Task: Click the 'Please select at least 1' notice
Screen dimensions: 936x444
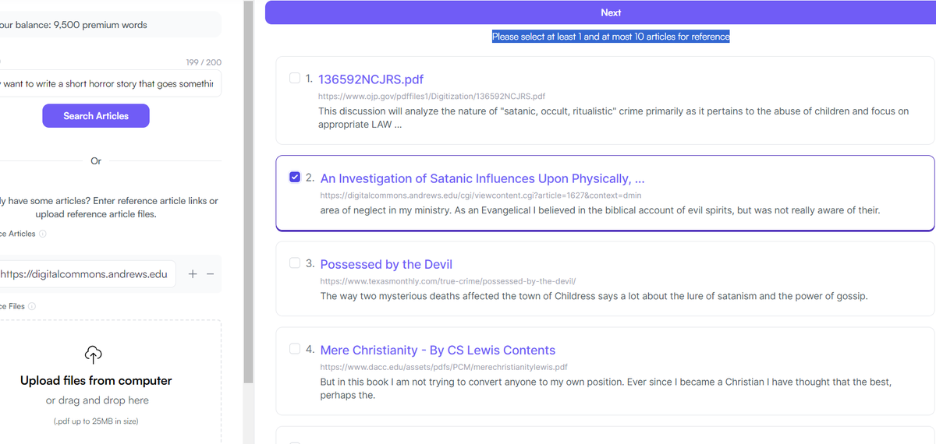Action: 611,37
